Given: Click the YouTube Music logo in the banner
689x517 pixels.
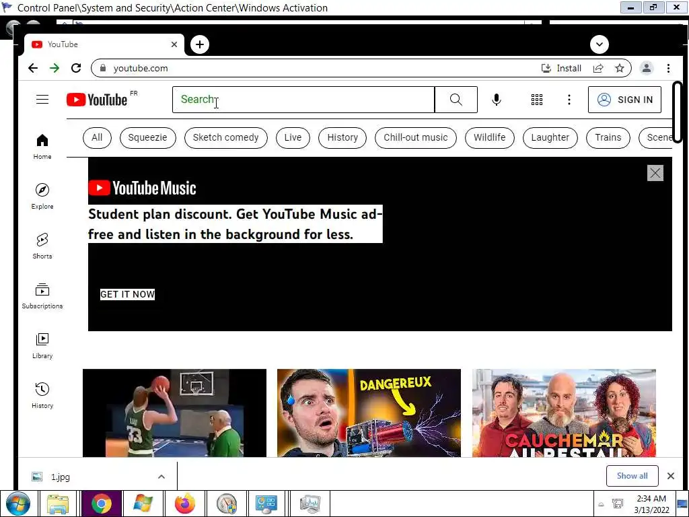Looking at the screenshot, I should tap(143, 188).
